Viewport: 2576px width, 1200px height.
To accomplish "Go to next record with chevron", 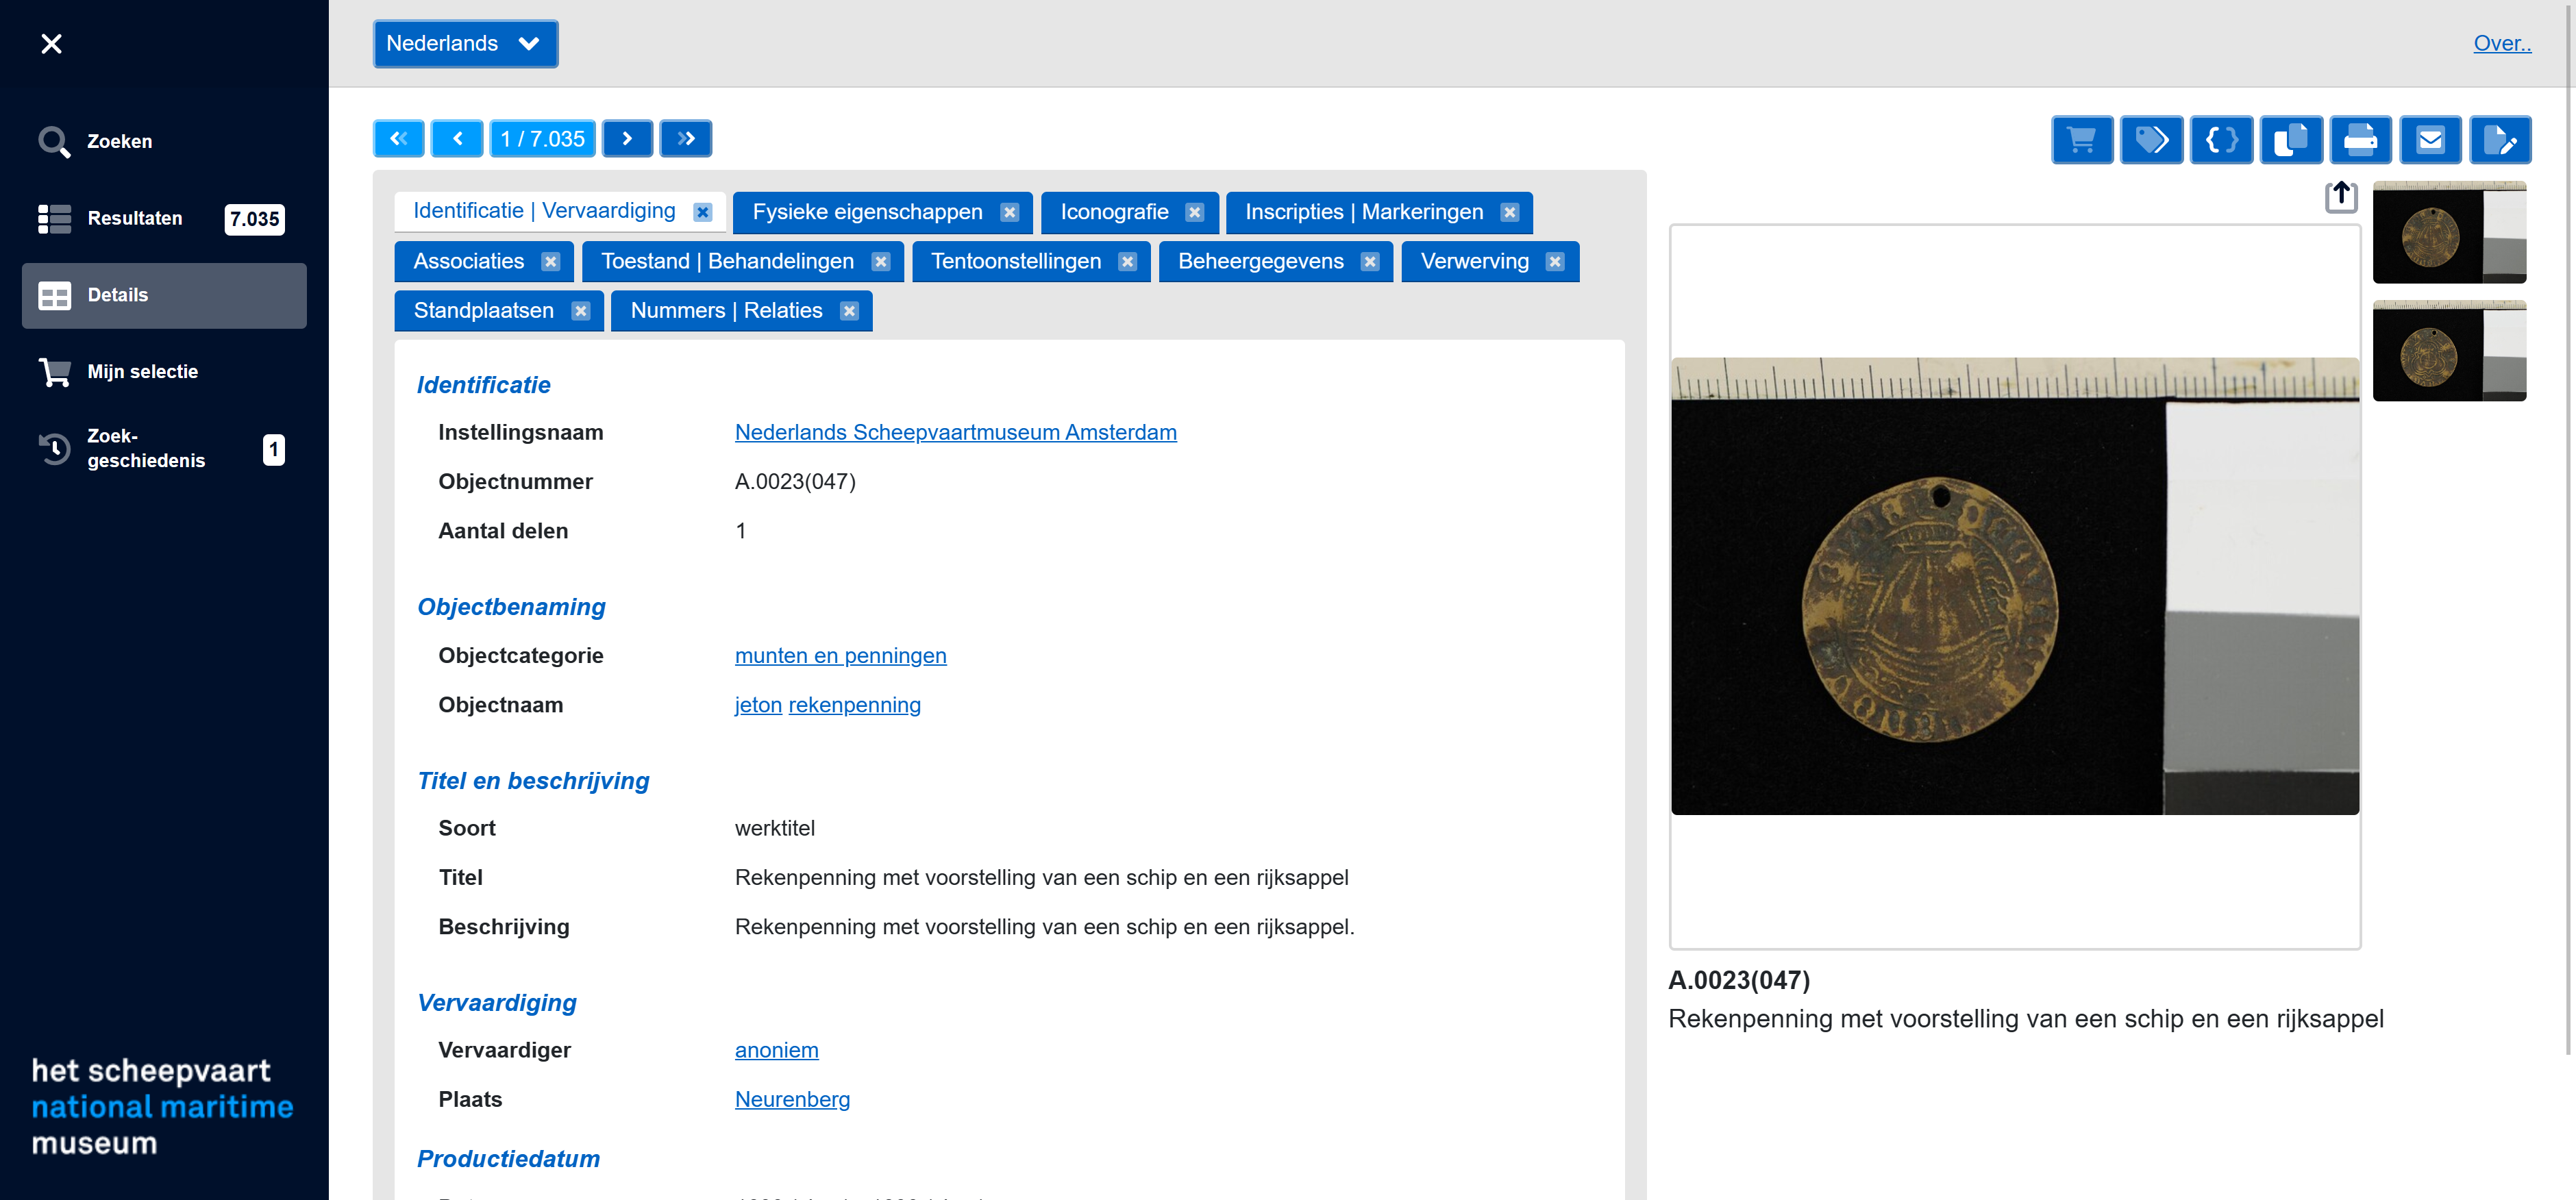I will pos(627,139).
